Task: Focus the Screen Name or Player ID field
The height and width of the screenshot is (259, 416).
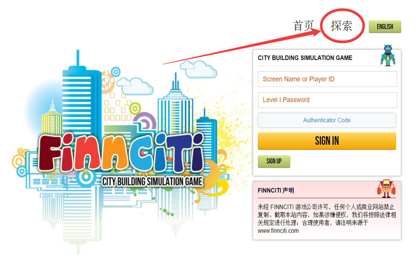Action: [x=327, y=79]
